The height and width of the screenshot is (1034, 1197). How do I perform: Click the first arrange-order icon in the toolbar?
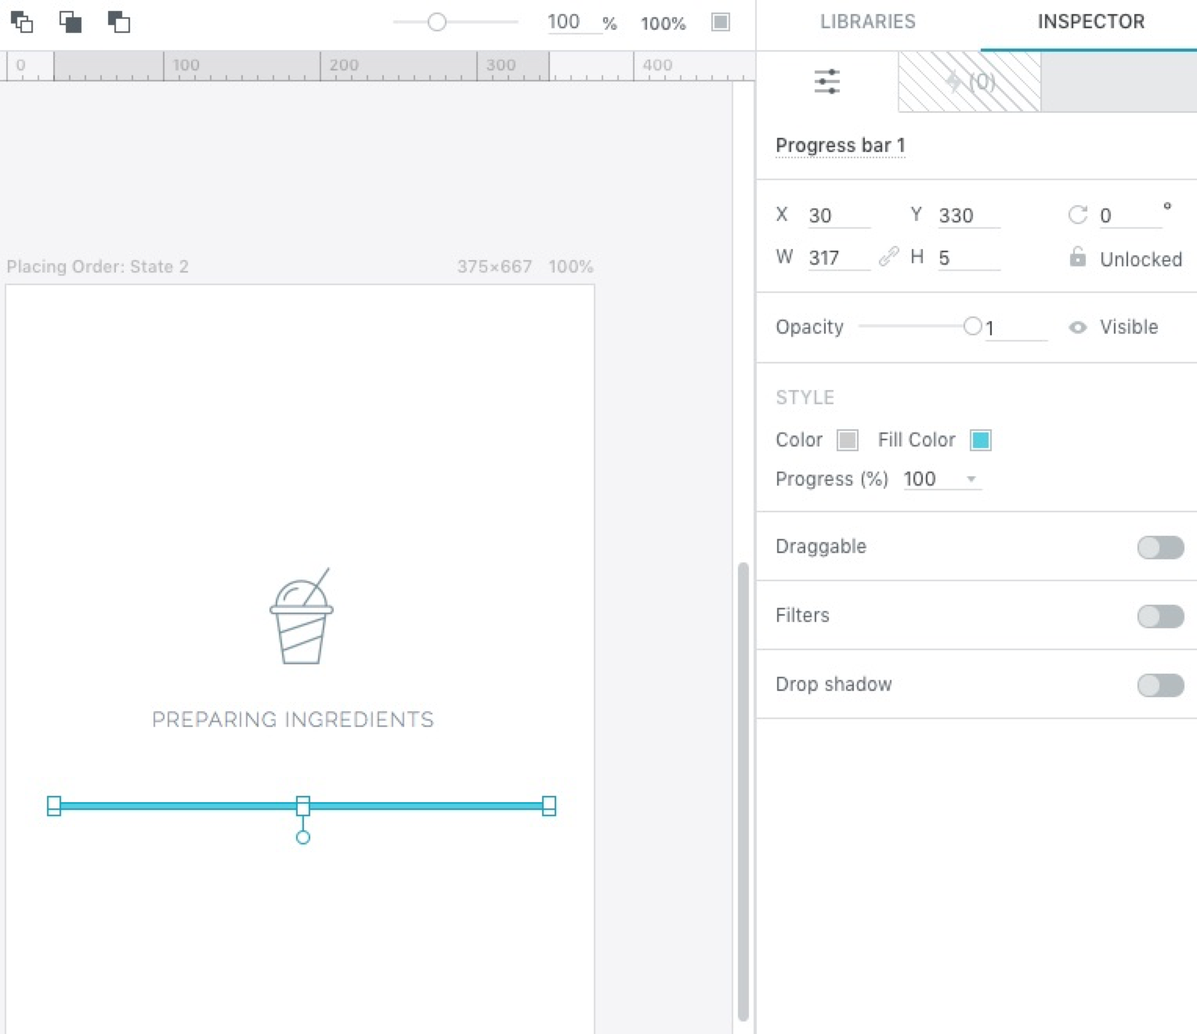[22, 22]
